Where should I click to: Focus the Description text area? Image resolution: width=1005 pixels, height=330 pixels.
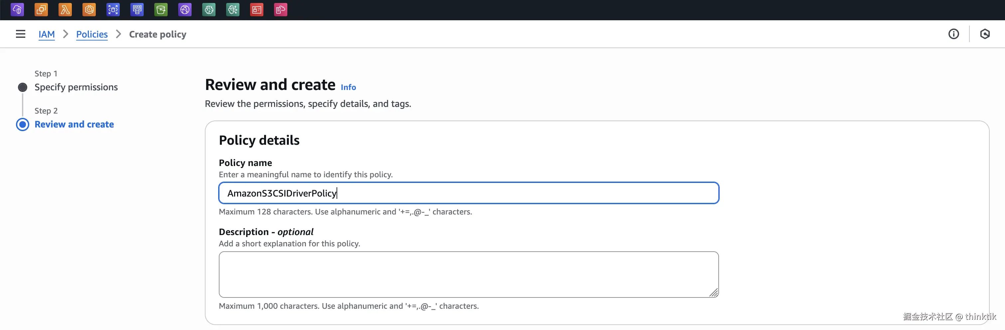pos(468,274)
